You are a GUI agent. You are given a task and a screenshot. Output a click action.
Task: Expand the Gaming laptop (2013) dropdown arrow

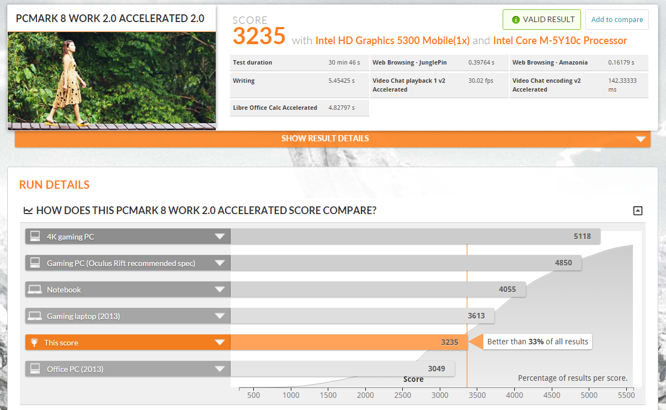(x=220, y=316)
